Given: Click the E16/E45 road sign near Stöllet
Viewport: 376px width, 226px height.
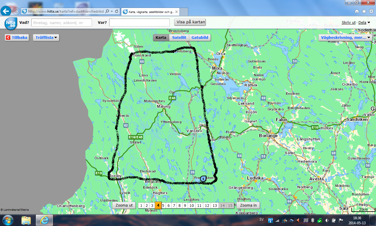Looking at the screenshot, I should pos(135,137).
